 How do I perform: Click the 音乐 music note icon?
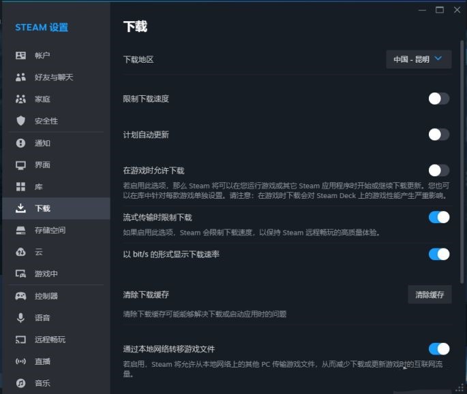[20, 383]
